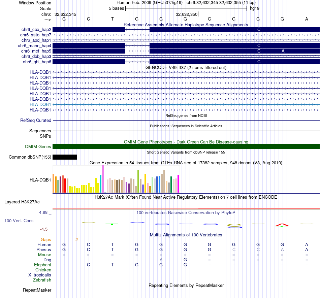Select the OMIM Genes label
This screenshot has height=298, width=320.
point(38,147)
